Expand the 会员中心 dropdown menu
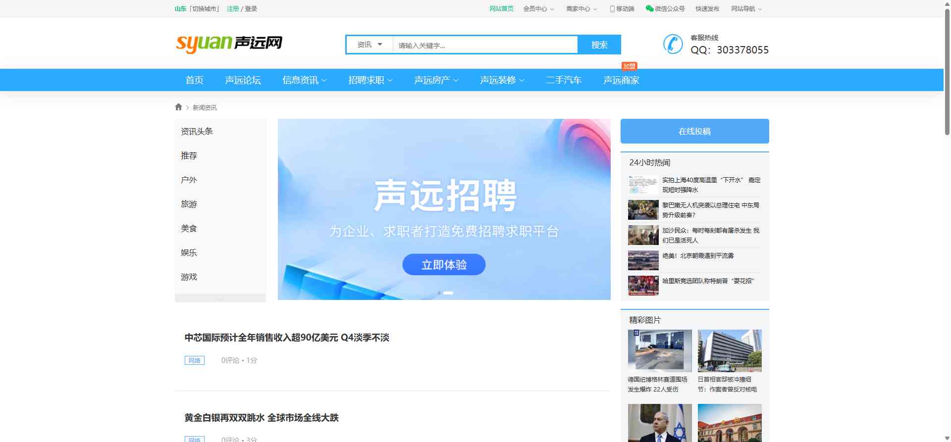 point(538,9)
